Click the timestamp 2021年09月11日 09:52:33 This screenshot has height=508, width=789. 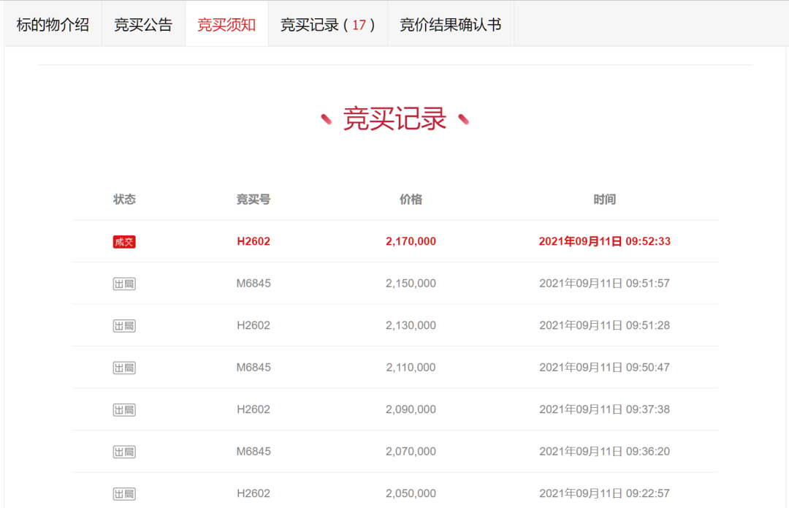[605, 241]
